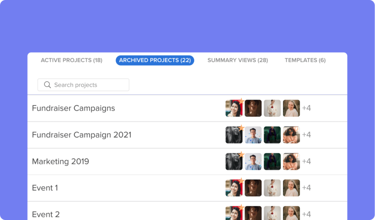This screenshot has width=375, height=220.
Task: Click fourth member avatar in Fundraiser Campaigns row
Action: point(291,108)
